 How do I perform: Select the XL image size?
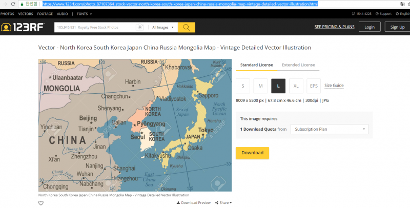tap(296, 86)
